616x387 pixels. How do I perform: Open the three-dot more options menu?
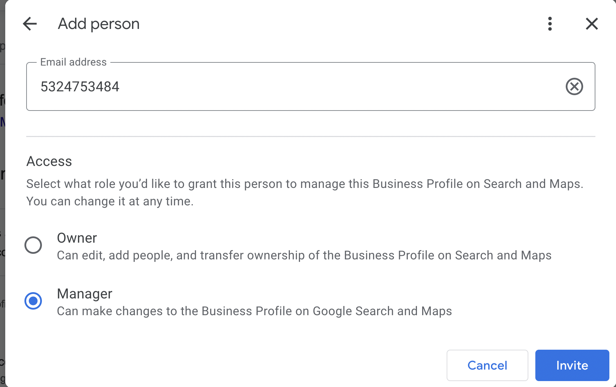click(550, 24)
